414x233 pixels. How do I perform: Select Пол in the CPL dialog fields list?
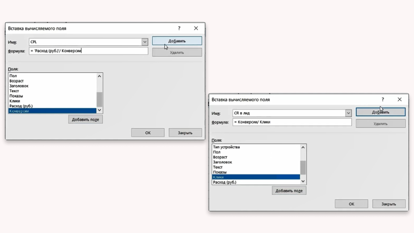coord(53,76)
